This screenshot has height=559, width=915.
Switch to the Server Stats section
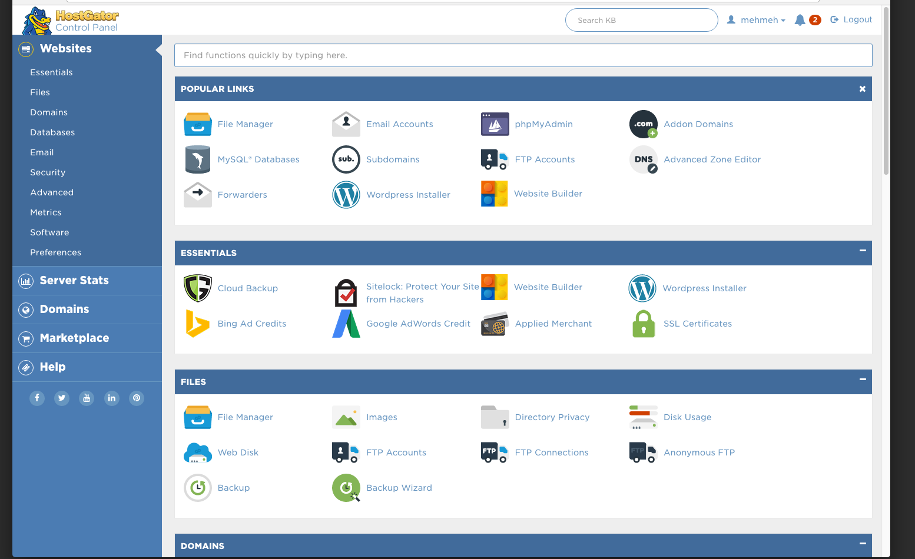pos(74,281)
